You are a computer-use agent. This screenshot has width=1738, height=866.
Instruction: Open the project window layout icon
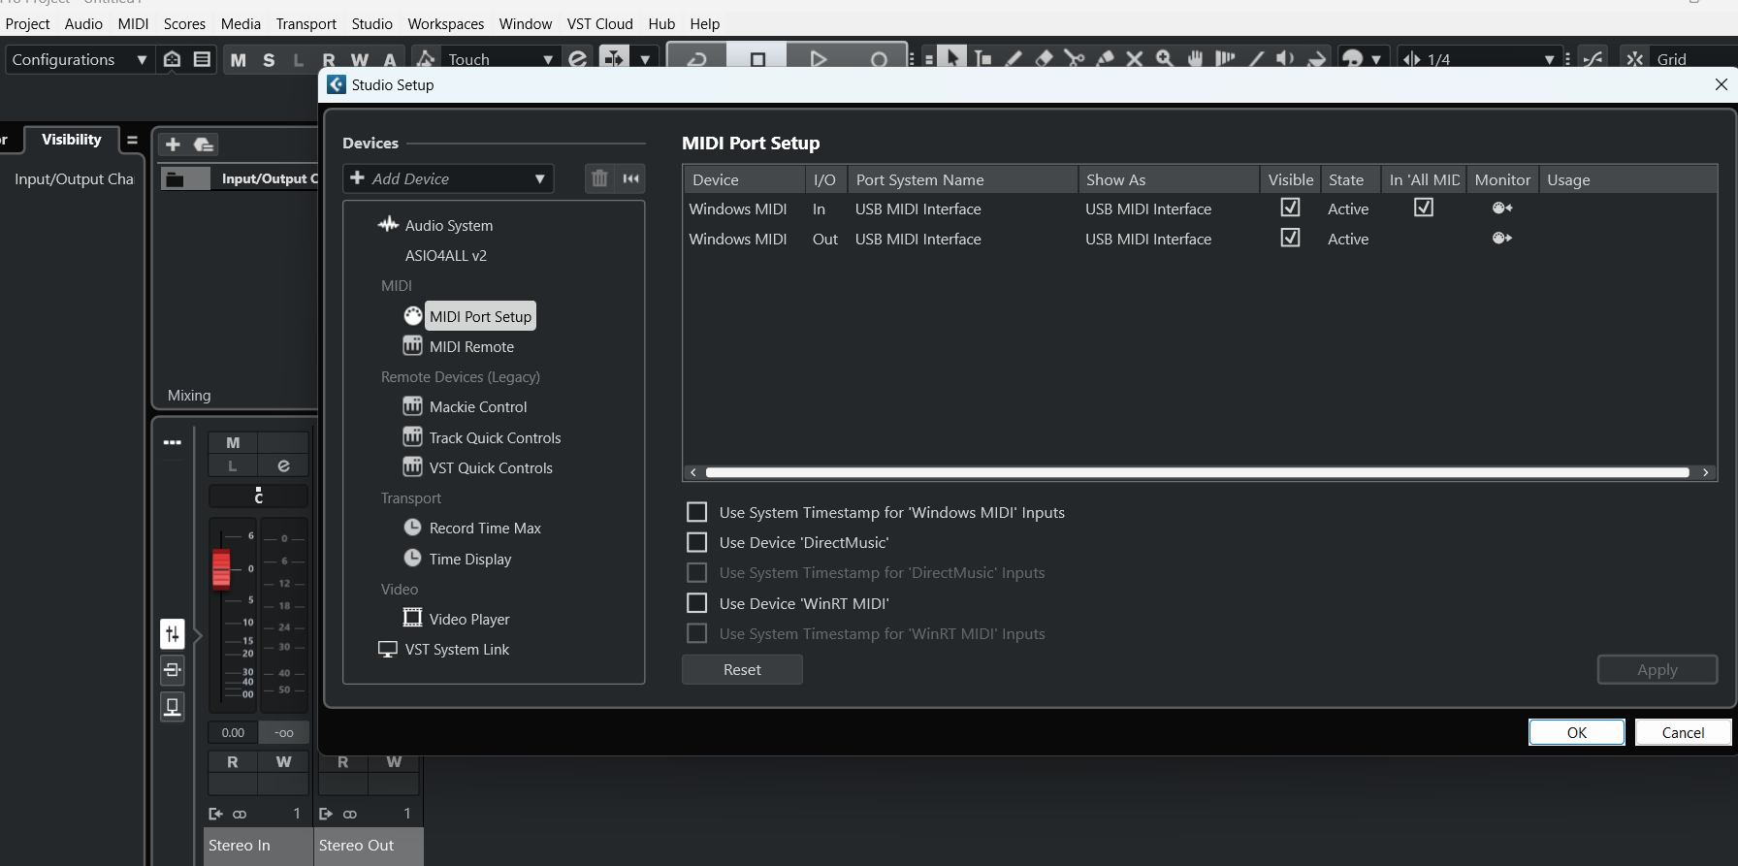point(202,59)
